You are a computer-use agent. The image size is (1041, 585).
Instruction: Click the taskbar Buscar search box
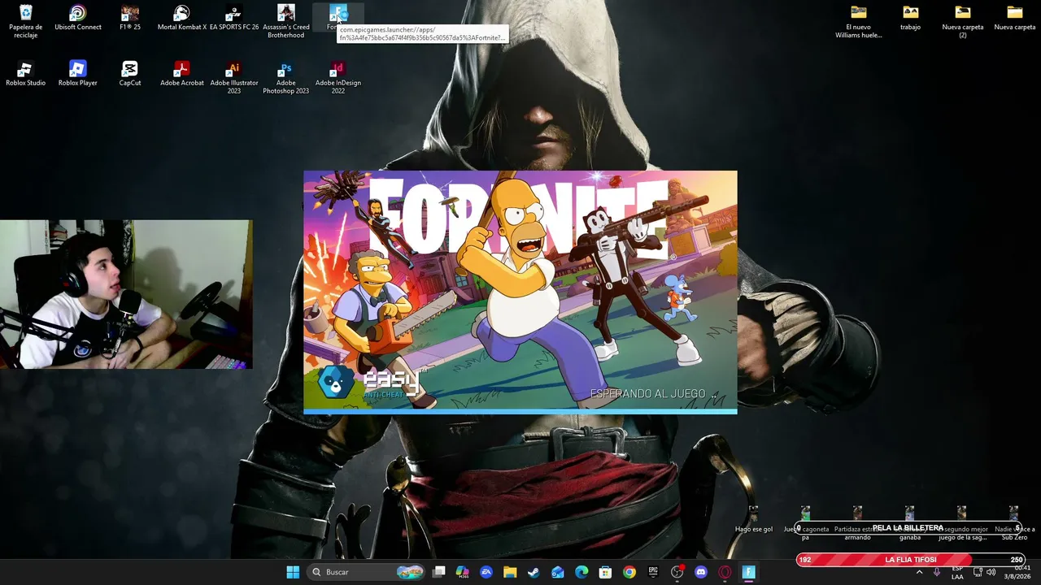[x=368, y=572]
